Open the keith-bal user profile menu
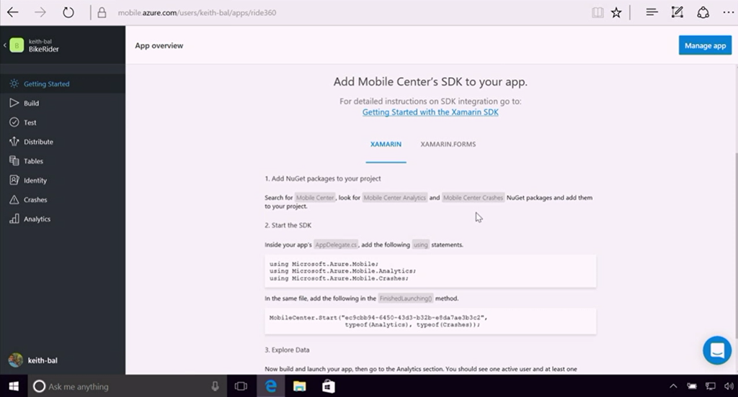The image size is (738, 397). pyautogui.click(x=32, y=360)
